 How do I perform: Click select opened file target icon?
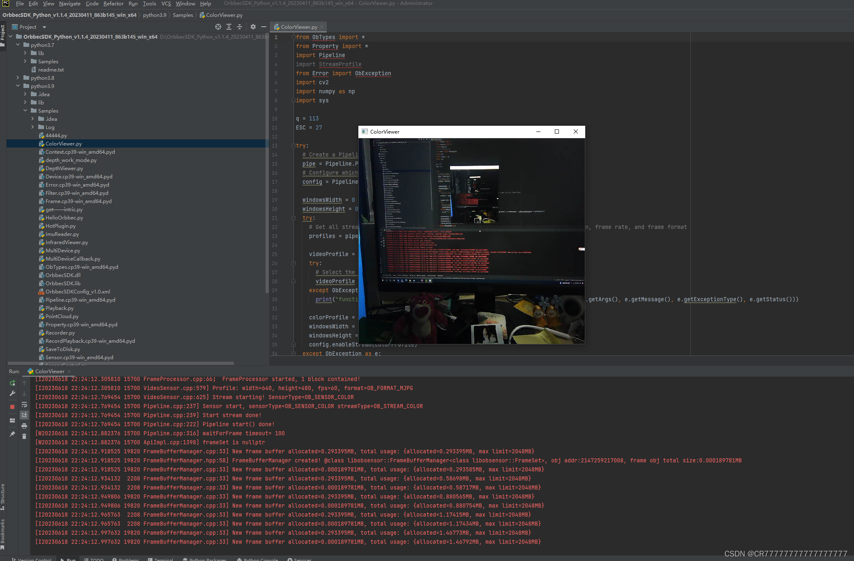pos(218,27)
